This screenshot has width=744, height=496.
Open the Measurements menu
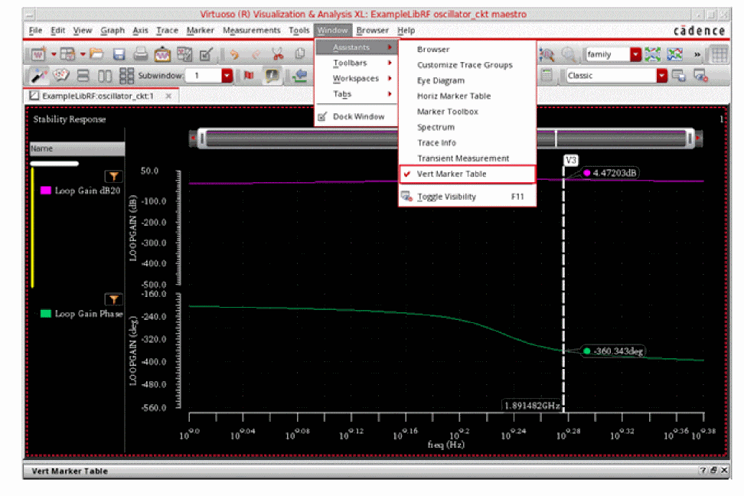click(x=251, y=30)
